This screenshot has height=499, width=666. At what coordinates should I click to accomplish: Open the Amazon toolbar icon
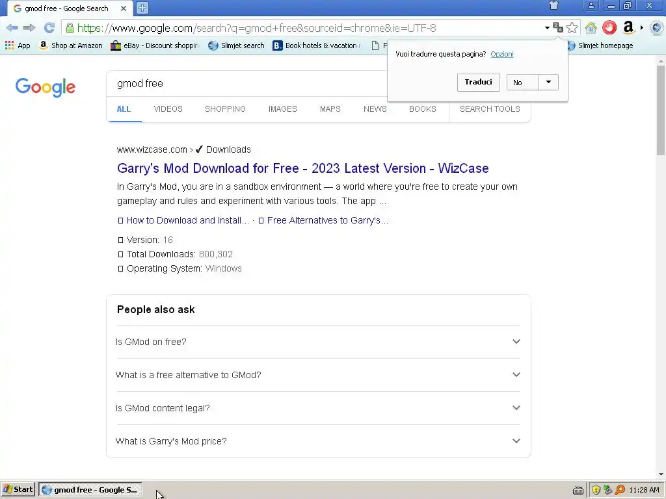click(x=628, y=28)
